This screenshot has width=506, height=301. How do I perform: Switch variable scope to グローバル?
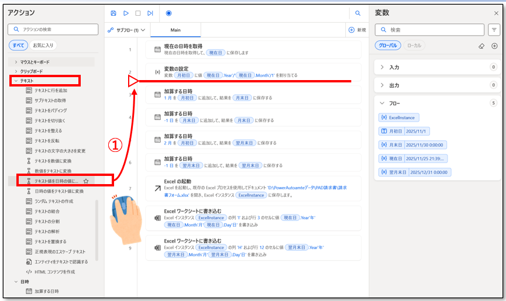388,46
